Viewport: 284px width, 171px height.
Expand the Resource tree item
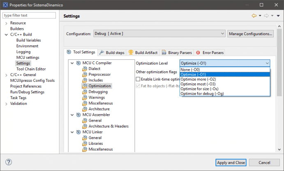[6, 23]
